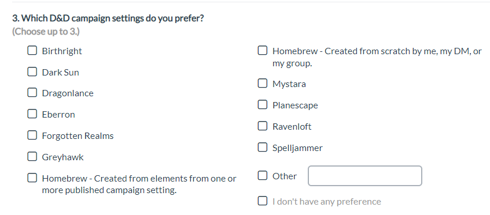The image size is (490, 215).
Task: Check the Birthright checkbox
Action: (x=32, y=50)
